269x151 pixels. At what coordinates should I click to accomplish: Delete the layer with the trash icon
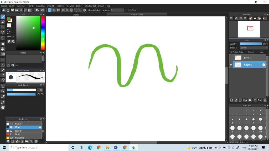[x=265, y=100]
